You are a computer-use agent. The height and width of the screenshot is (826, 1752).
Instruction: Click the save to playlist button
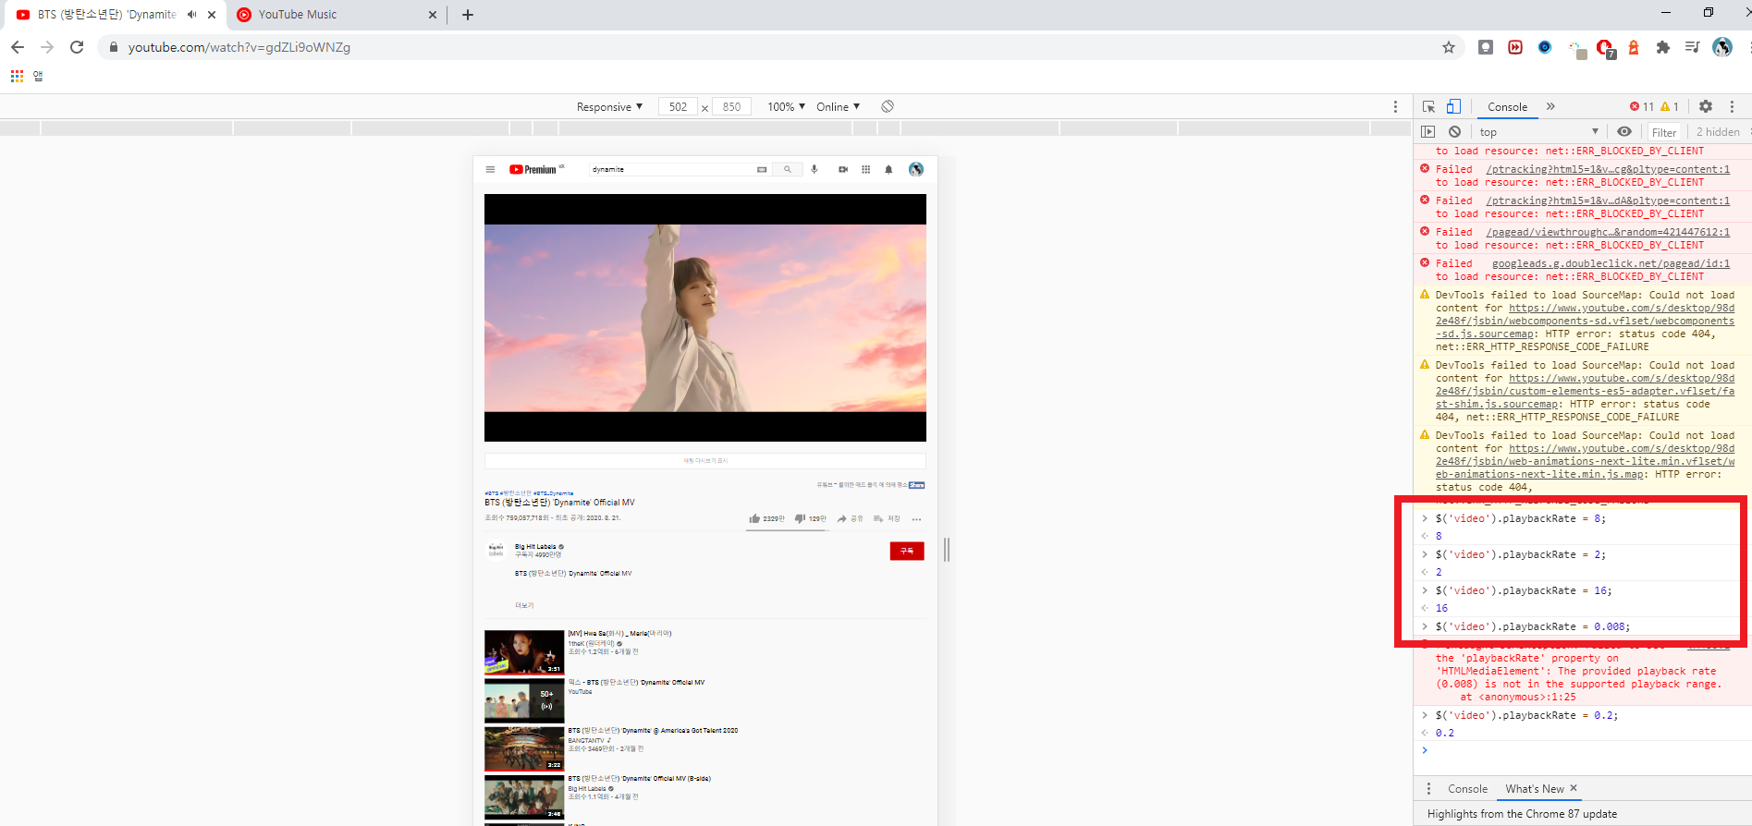(x=888, y=519)
